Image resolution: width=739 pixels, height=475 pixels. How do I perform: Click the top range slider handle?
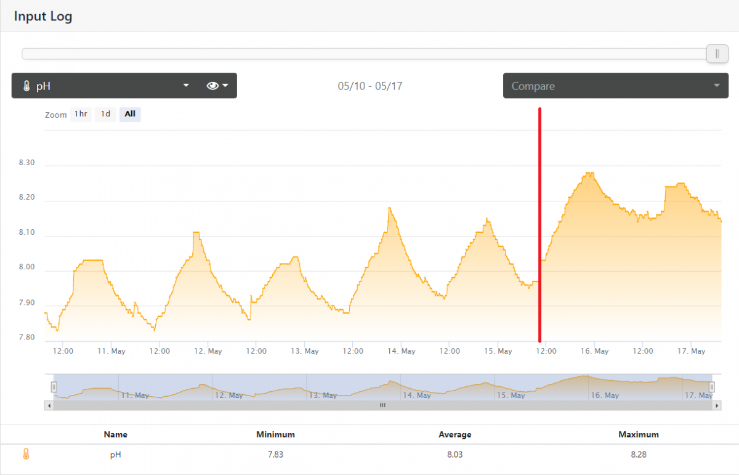click(717, 54)
